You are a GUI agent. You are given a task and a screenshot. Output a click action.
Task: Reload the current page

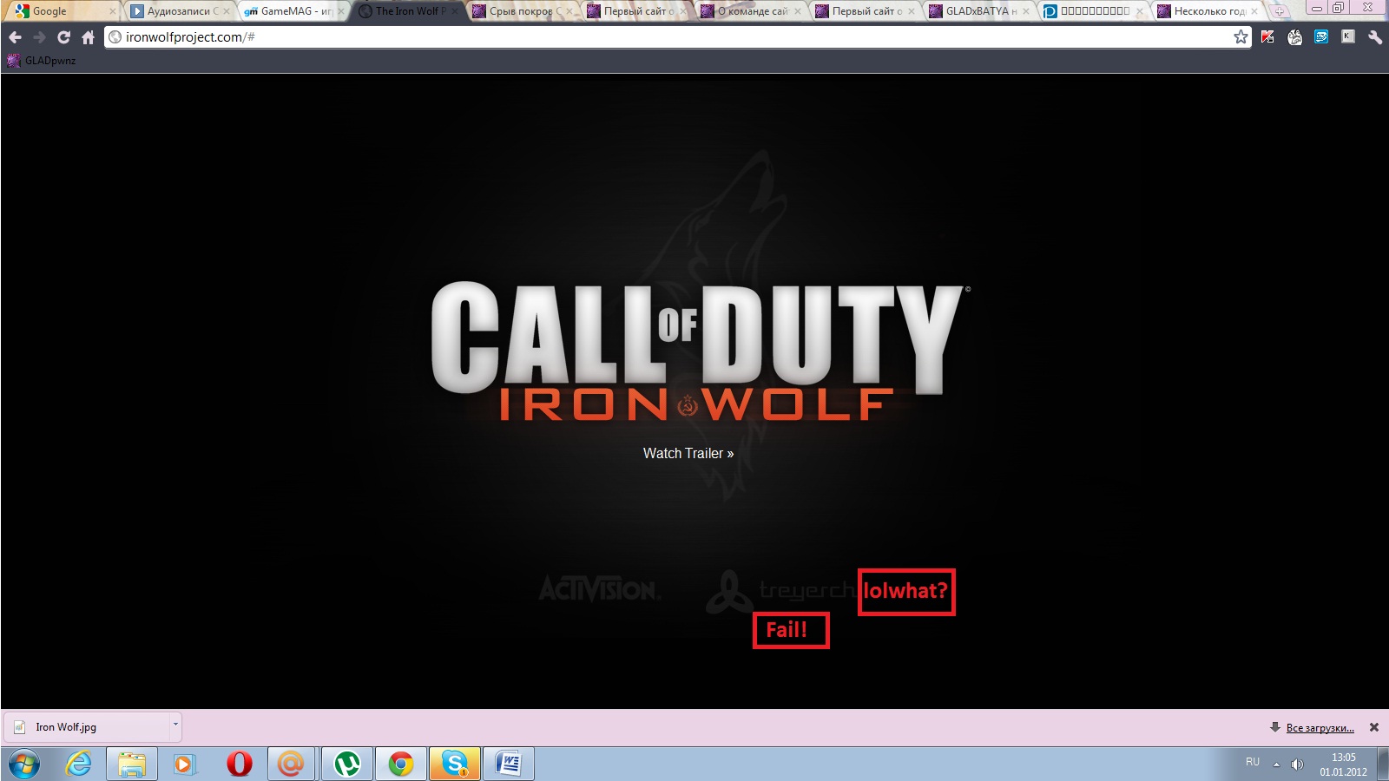[x=63, y=37]
